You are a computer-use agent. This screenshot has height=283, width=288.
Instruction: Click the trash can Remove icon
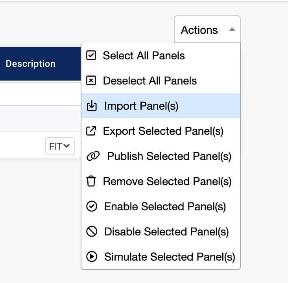click(91, 182)
